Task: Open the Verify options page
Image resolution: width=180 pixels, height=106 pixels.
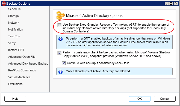Action: [12, 43]
